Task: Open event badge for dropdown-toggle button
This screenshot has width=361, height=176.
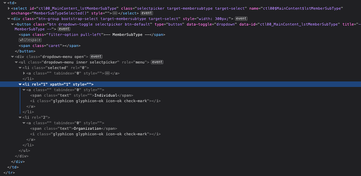Action: (64, 29)
